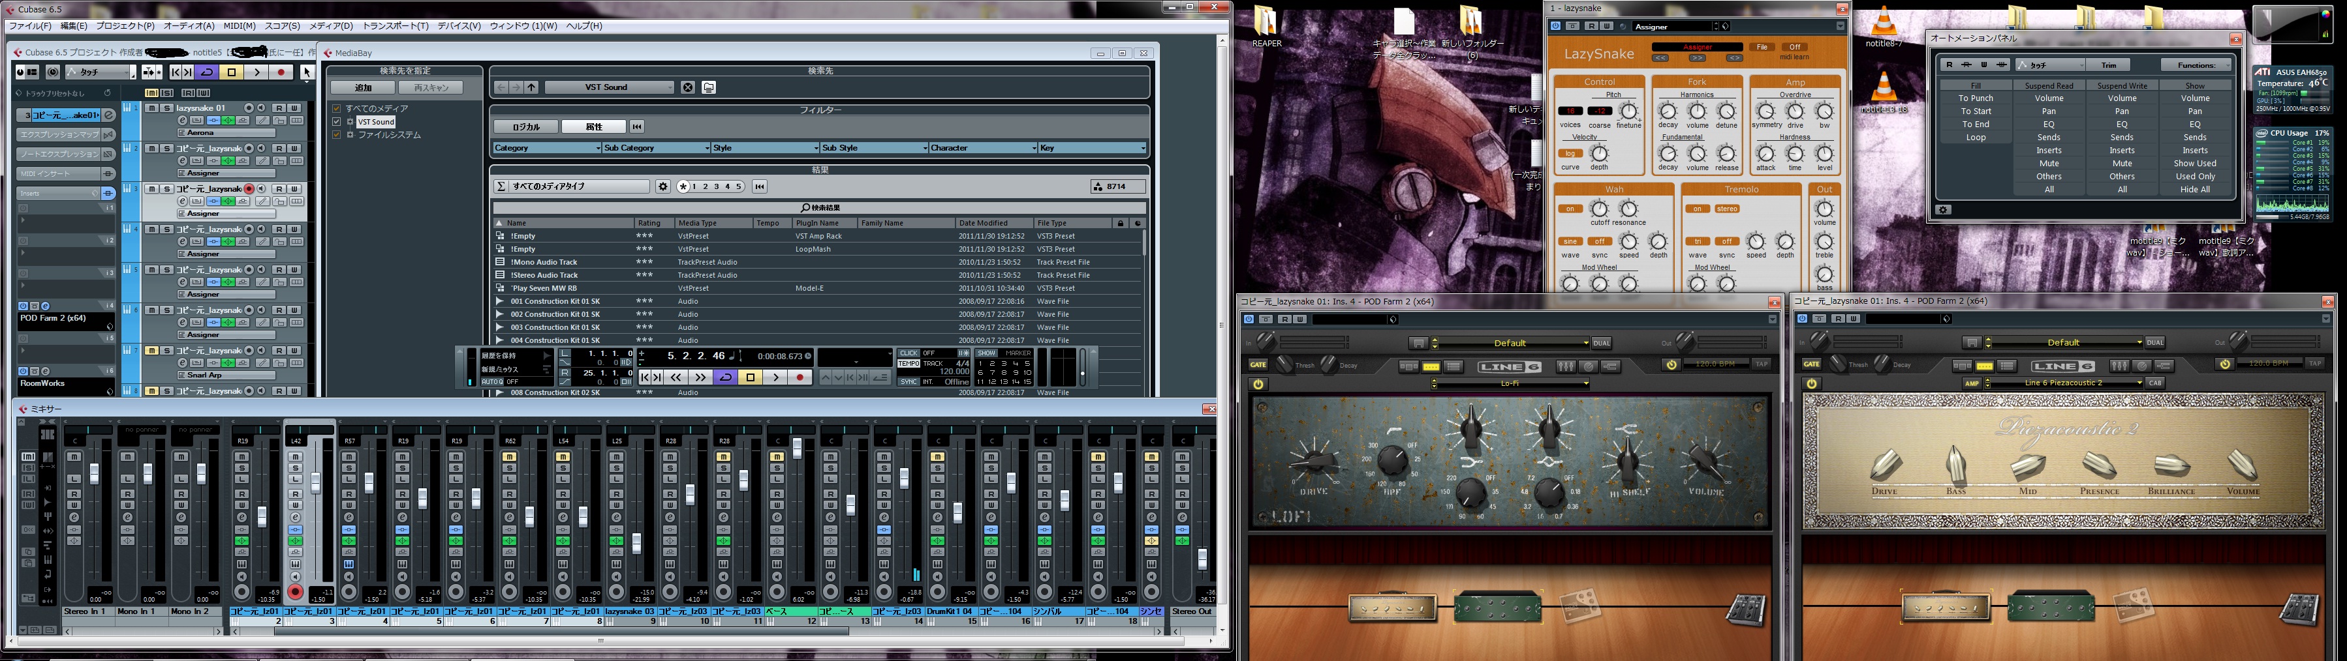Viewport: 2347px width, 661px height.
Task: Click Hide All in the automation Show column
Action: point(2195,190)
